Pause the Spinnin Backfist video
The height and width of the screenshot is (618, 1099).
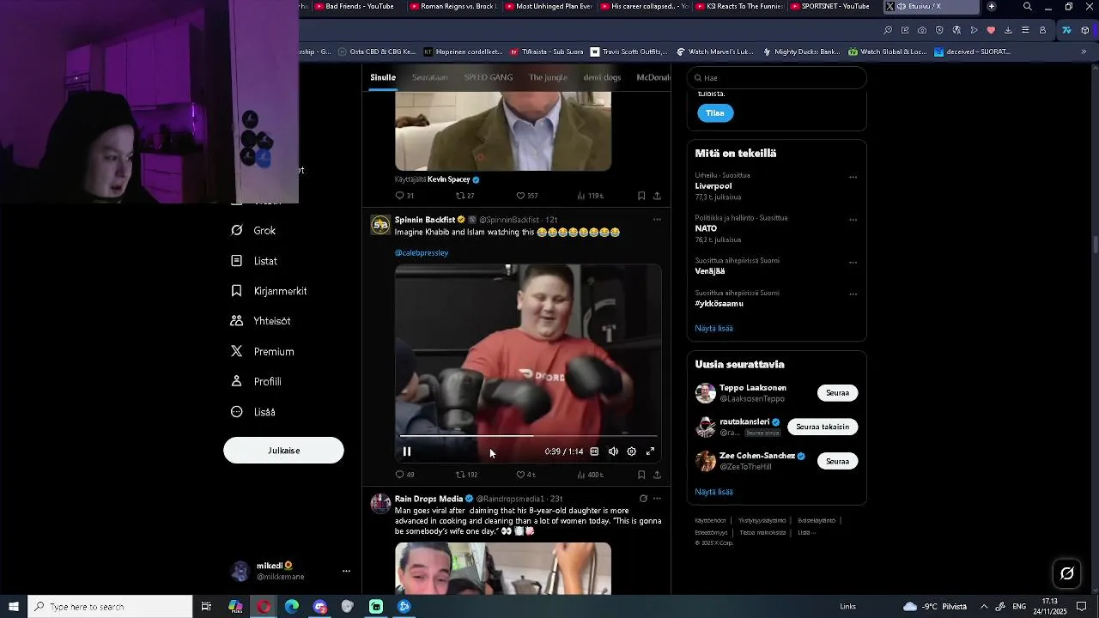(407, 451)
